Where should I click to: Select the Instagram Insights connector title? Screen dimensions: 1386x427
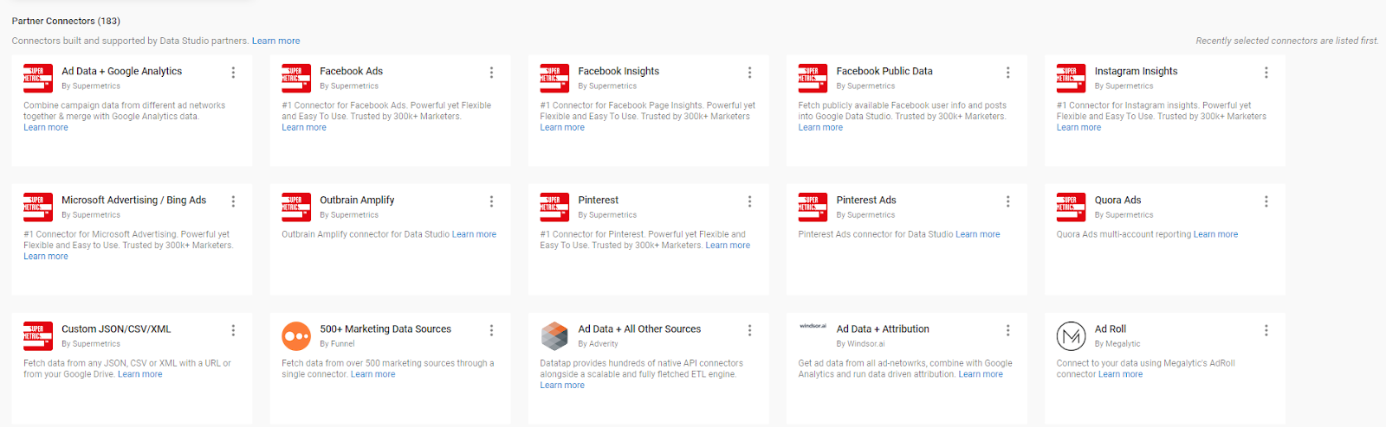click(1136, 71)
